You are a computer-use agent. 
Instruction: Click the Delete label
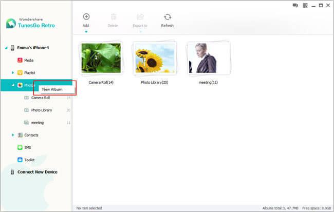point(113,26)
